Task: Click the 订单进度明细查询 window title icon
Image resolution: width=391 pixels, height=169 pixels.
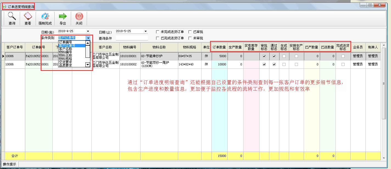Action: coord(4,6)
